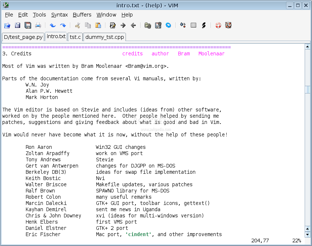The width and height of the screenshot is (312, 246).
Task: Switch to the tst.c tab
Action: (x=75, y=37)
